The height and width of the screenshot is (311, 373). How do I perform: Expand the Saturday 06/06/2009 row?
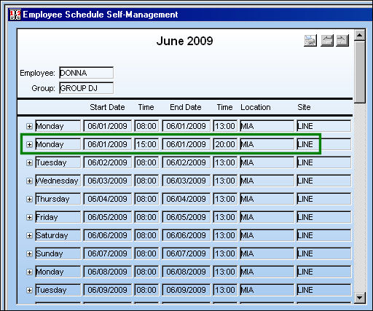click(29, 235)
